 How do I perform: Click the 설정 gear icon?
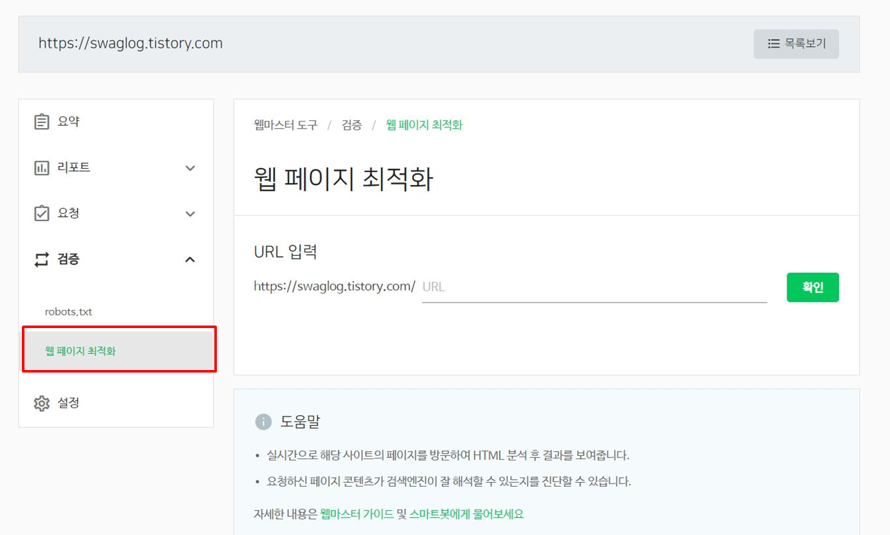click(41, 403)
